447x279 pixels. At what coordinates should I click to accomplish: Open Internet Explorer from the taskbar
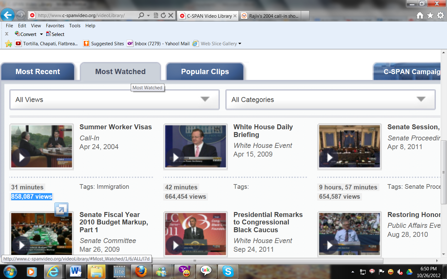pyautogui.click(x=53, y=272)
